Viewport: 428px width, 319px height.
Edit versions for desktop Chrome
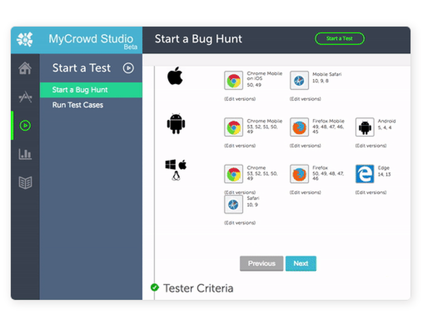click(240, 192)
